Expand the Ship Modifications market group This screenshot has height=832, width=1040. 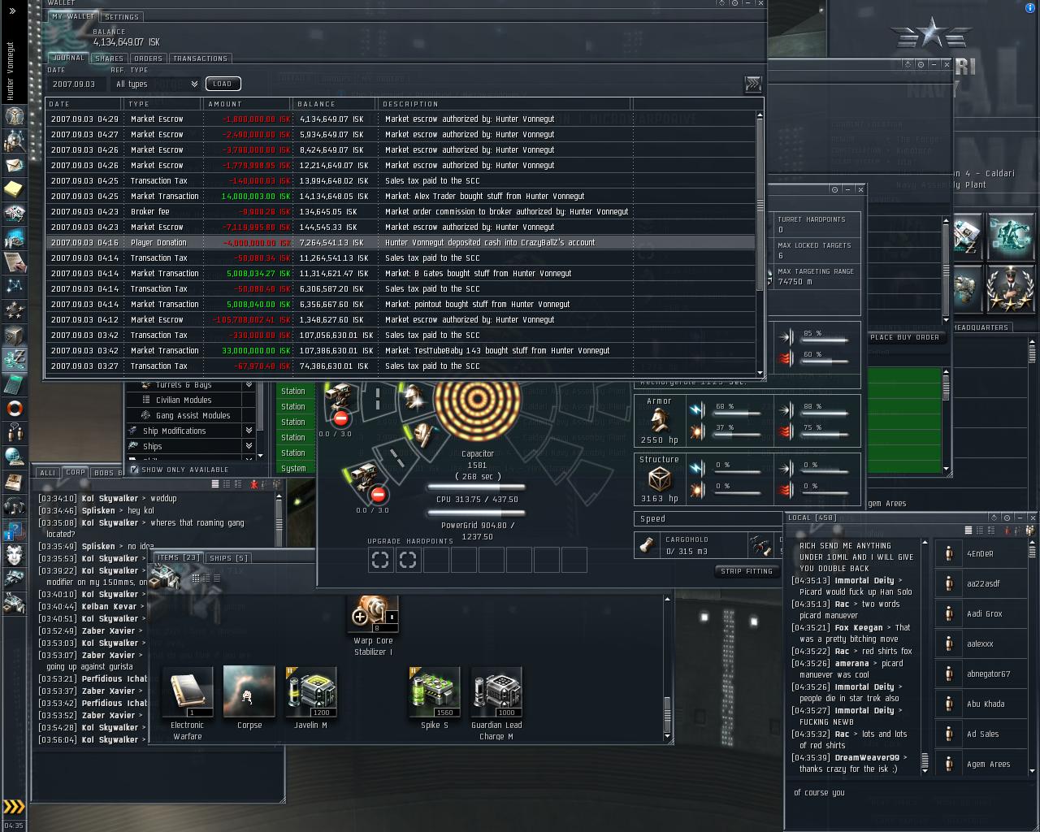coord(192,431)
